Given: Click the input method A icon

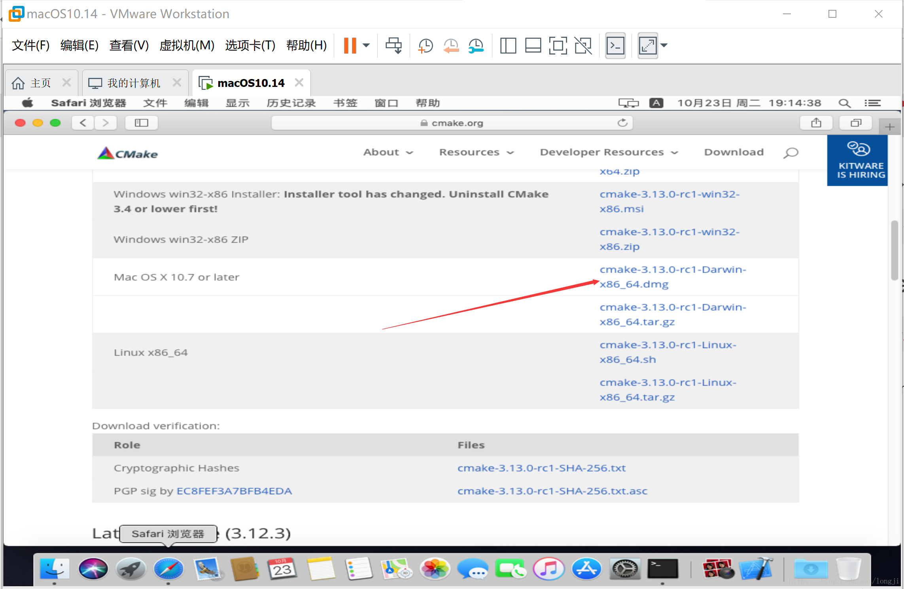Looking at the screenshot, I should tap(656, 103).
